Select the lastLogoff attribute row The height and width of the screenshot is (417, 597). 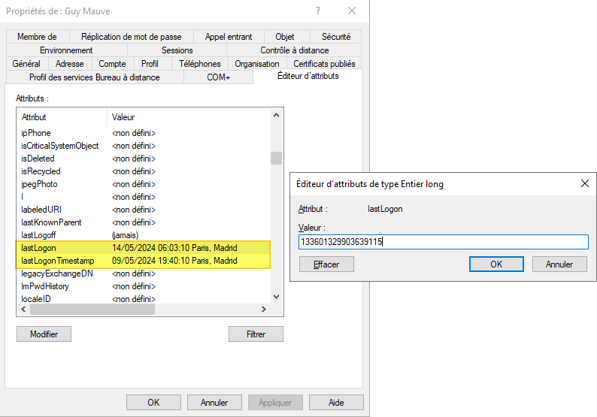point(144,235)
